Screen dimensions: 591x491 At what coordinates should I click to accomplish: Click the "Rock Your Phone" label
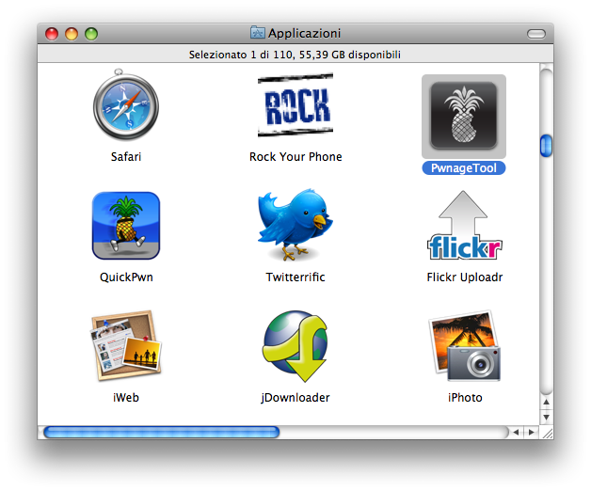coord(295,156)
